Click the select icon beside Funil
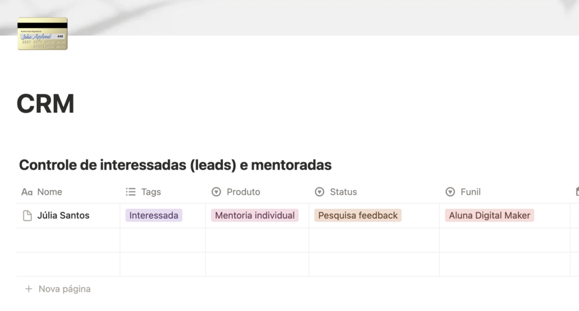 click(x=450, y=192)
